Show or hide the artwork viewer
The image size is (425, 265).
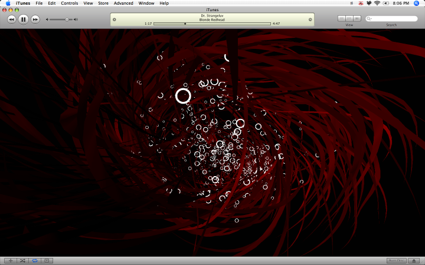click(x=47, y=261)
